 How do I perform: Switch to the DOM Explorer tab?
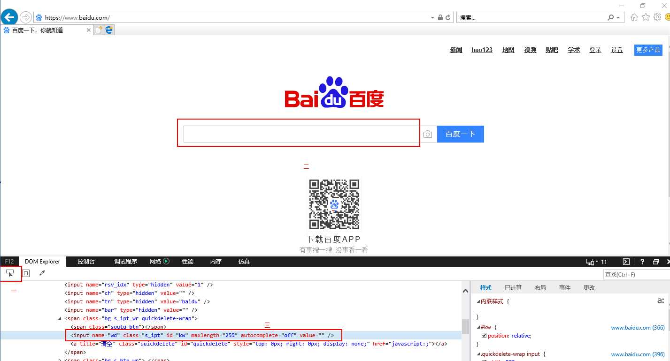coord(42,262)
